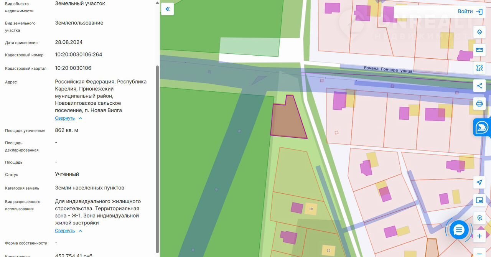Zoom out of the map
491x257 pixels.
479,254
